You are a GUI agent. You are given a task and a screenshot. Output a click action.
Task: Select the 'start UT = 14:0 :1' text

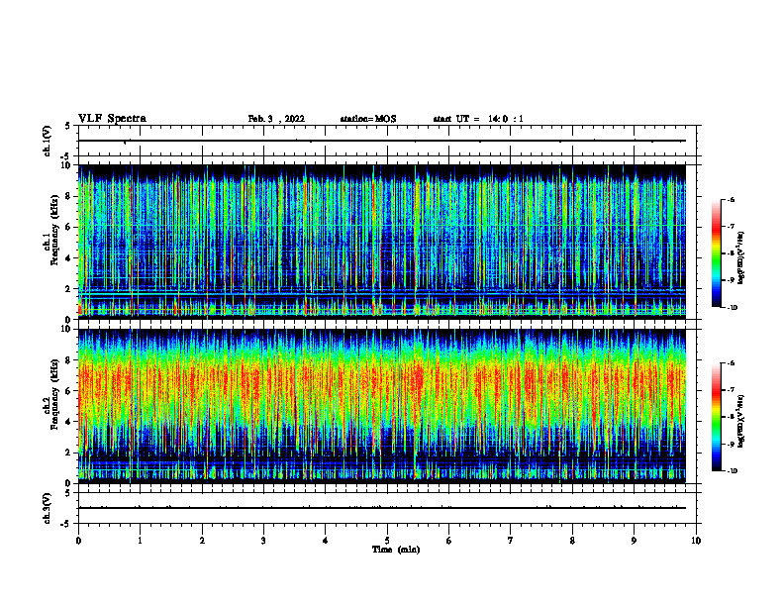[478, 119]
